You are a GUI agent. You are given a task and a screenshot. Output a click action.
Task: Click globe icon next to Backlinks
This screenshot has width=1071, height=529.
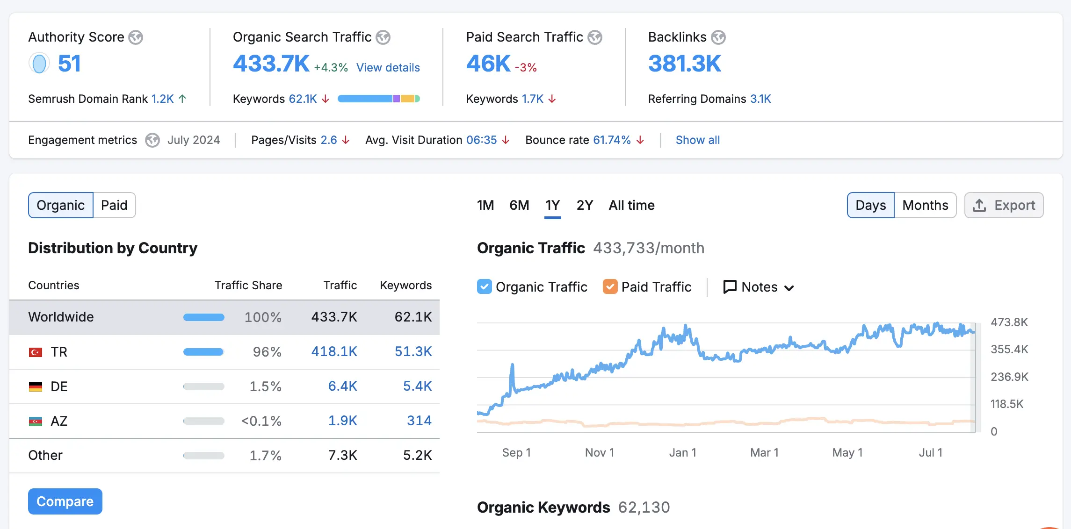(x=718, y=37)
